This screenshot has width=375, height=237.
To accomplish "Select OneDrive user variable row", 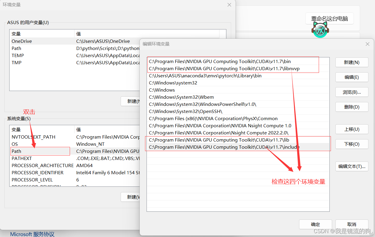I will (75, 41).
